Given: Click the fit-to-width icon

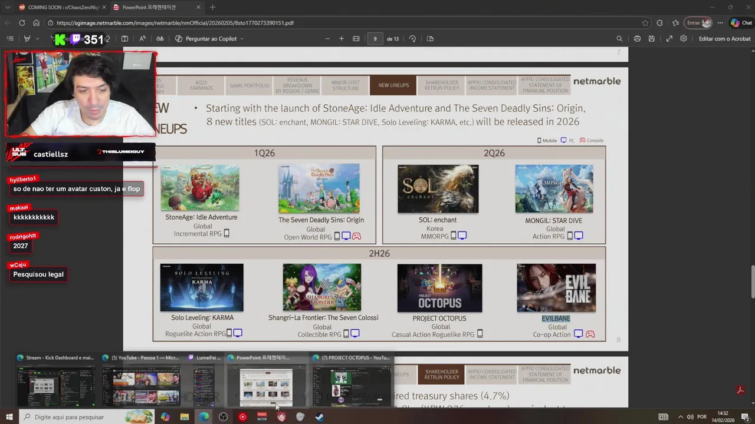Looking at the screenshot, I should click(x=356, y=39).
